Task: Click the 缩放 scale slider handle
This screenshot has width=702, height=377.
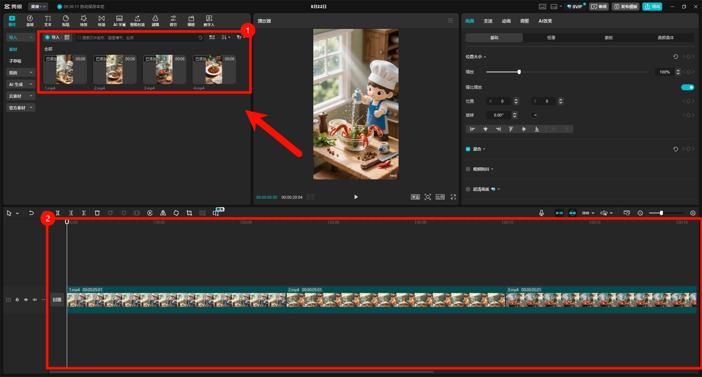Action: [x=519, y=72]
